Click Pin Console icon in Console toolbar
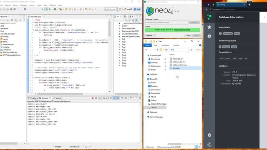 pyautogui.click(x=122, y=98)
